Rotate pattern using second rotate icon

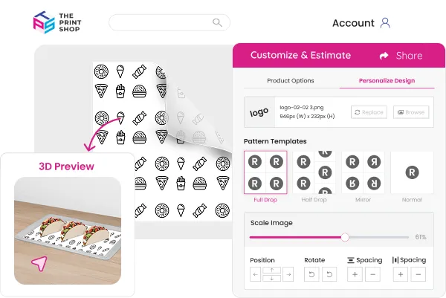(329, 274)
